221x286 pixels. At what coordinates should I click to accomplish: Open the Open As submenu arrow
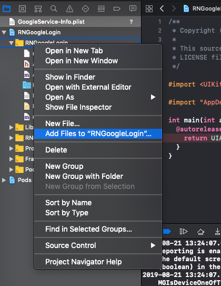[x=153, y=97]
